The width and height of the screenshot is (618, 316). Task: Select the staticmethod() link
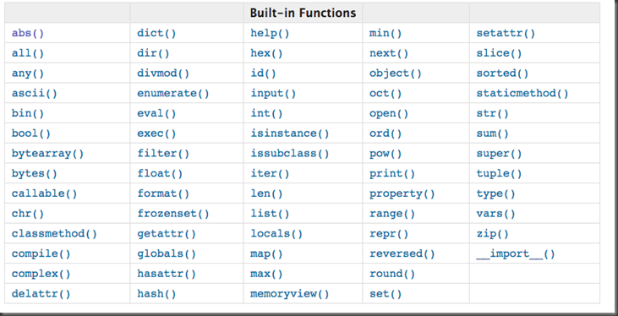coord(522,94)
